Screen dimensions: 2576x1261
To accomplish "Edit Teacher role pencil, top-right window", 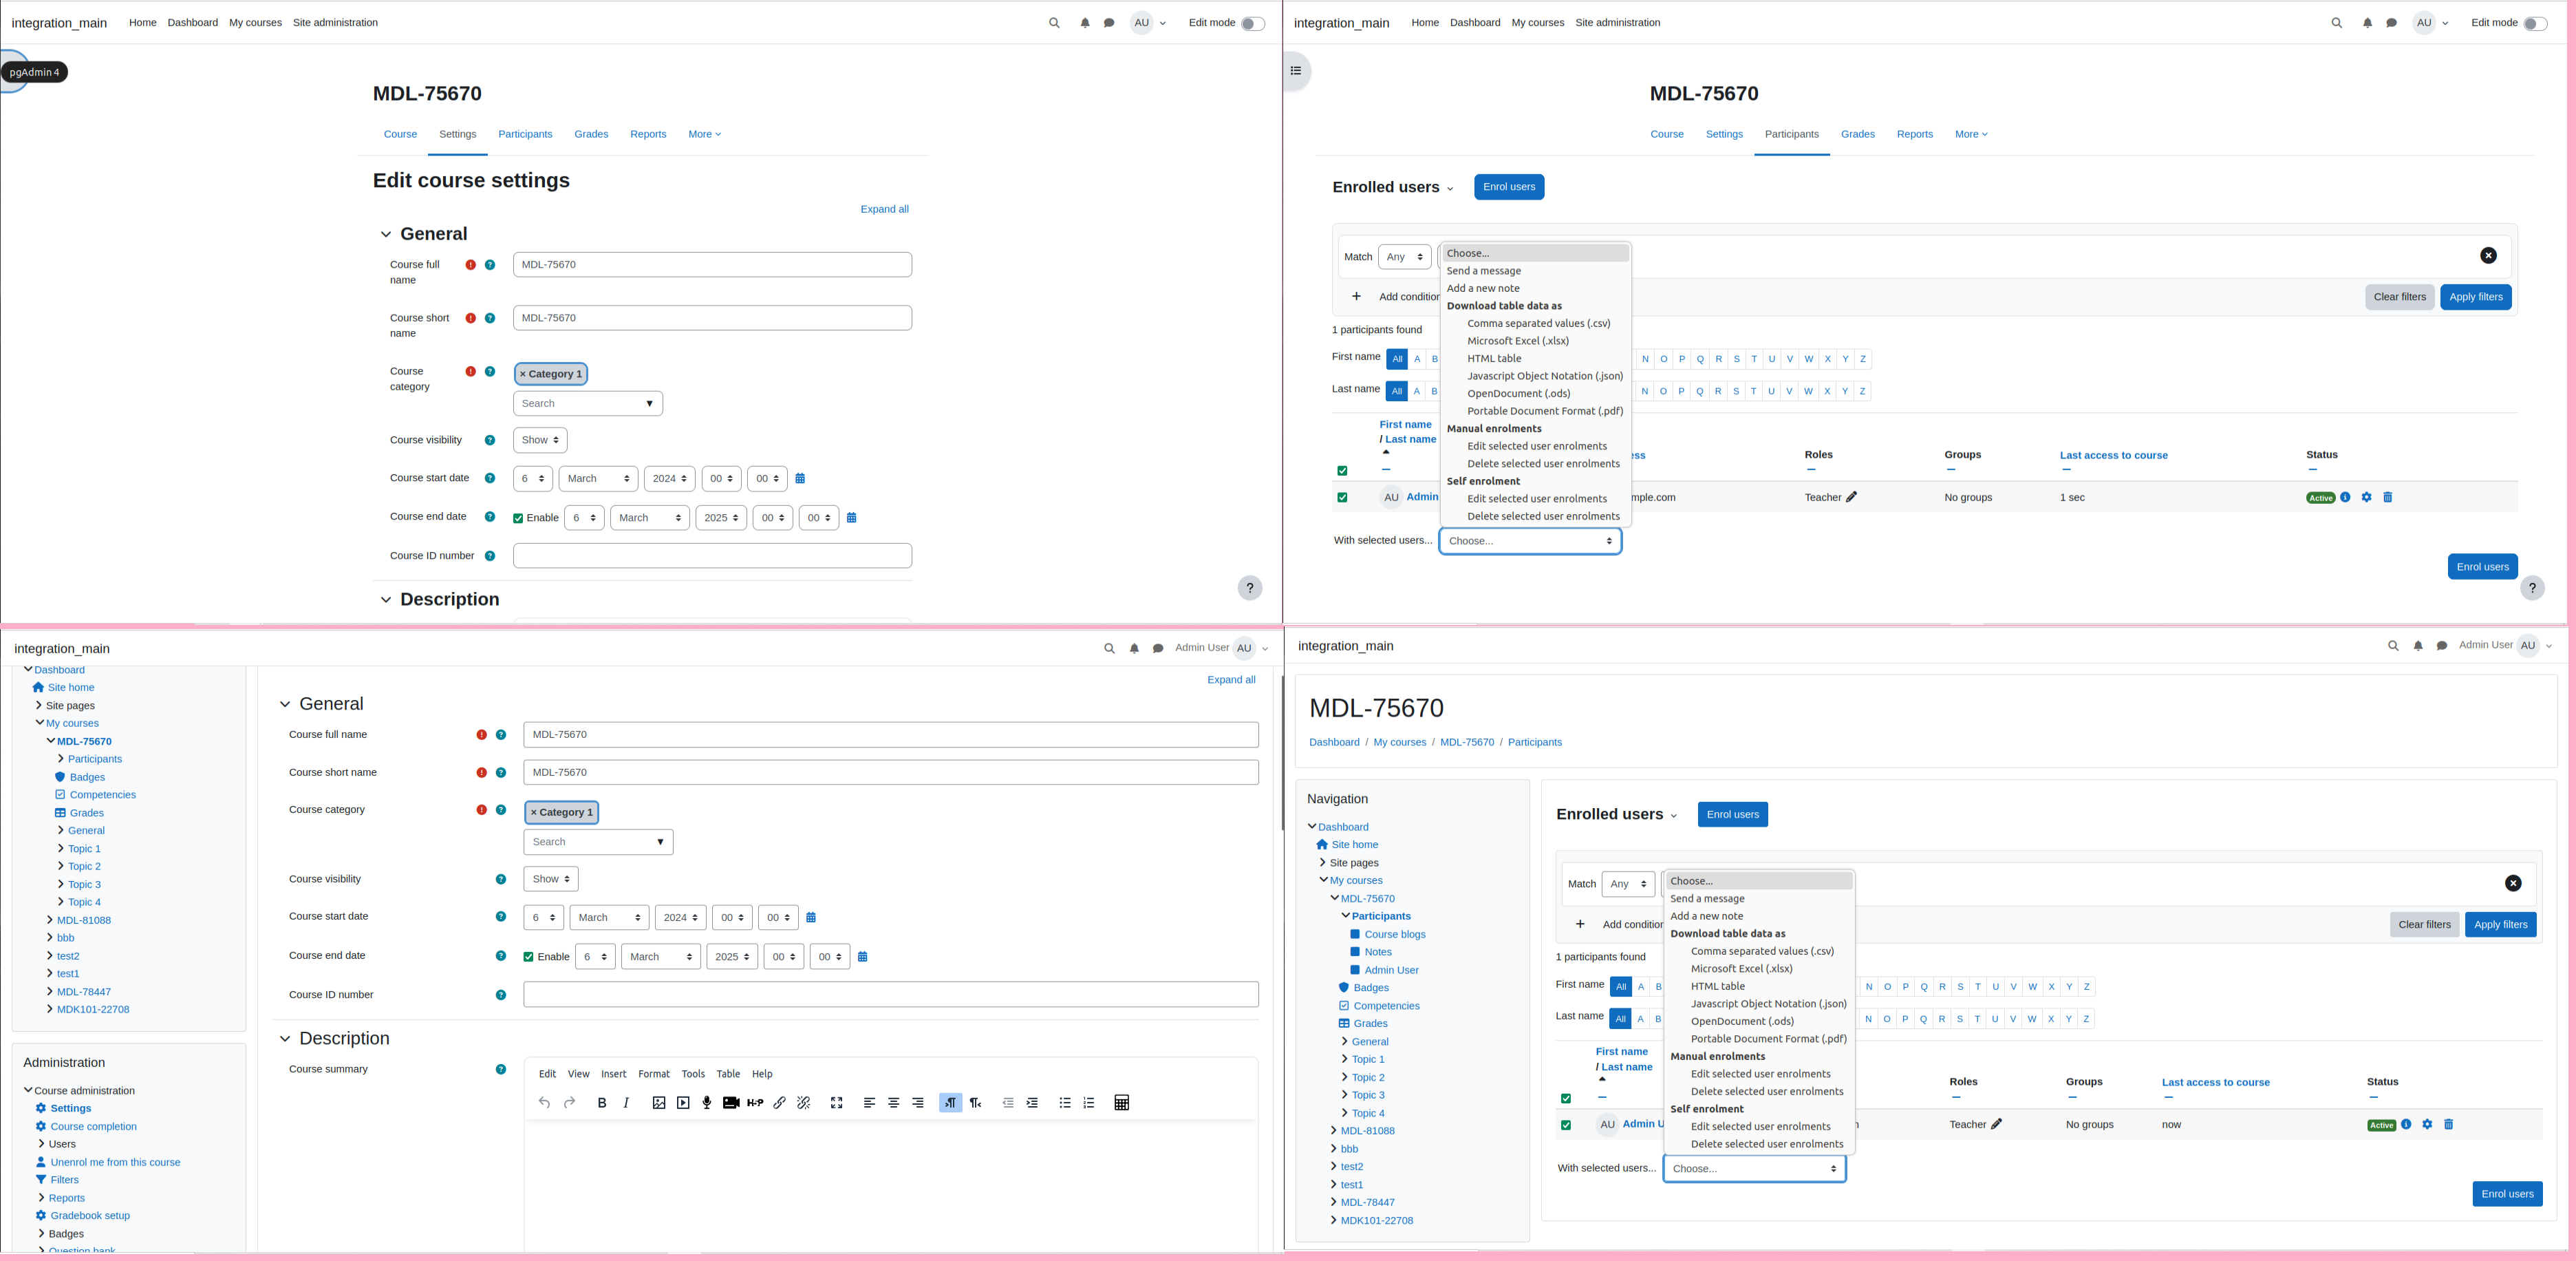I will coord(1851,498).
